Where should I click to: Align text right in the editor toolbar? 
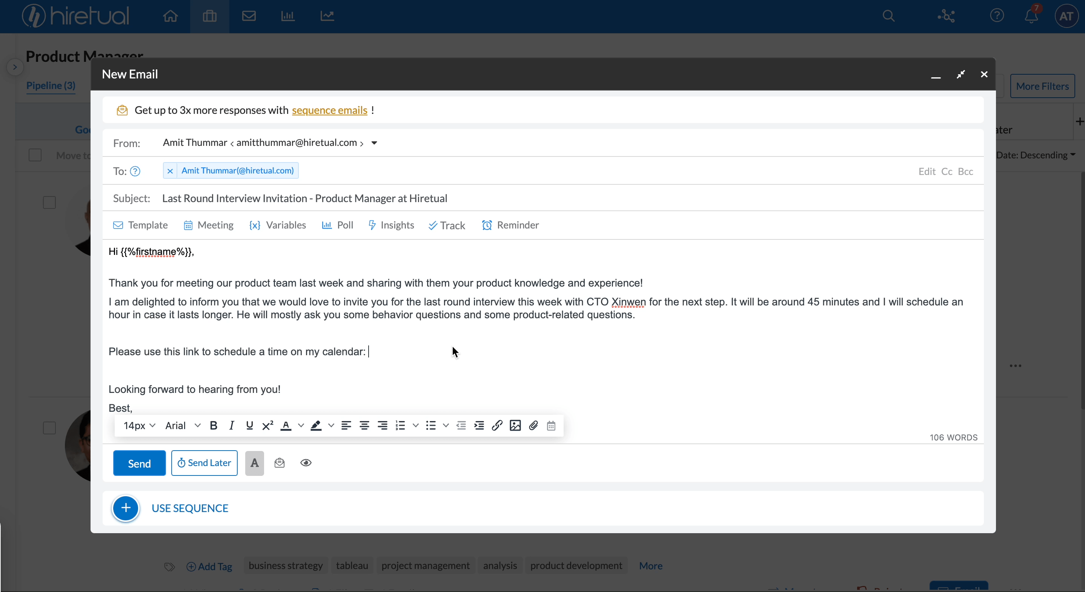383,425
